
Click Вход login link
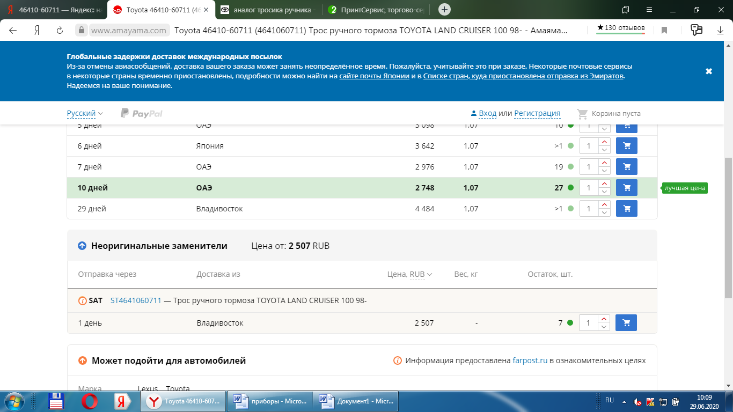point(488,113)
